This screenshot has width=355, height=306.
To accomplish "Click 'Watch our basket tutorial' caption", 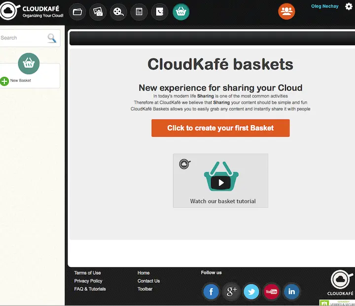I will [223, 201].
